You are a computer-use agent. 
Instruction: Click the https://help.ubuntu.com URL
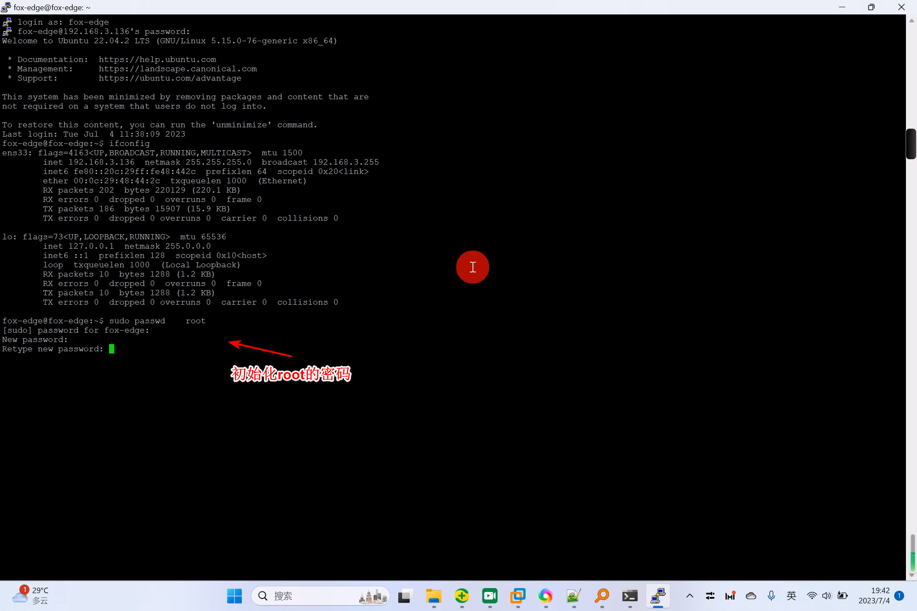coord(158,59)
